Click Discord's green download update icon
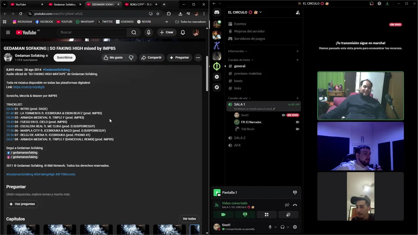This screenshot has height=235, width=418. point(387,4)
